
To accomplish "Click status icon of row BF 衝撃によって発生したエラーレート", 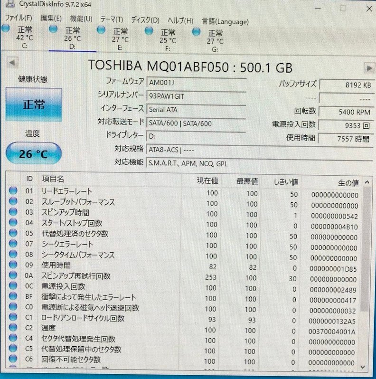I will (x=13, y=295).
